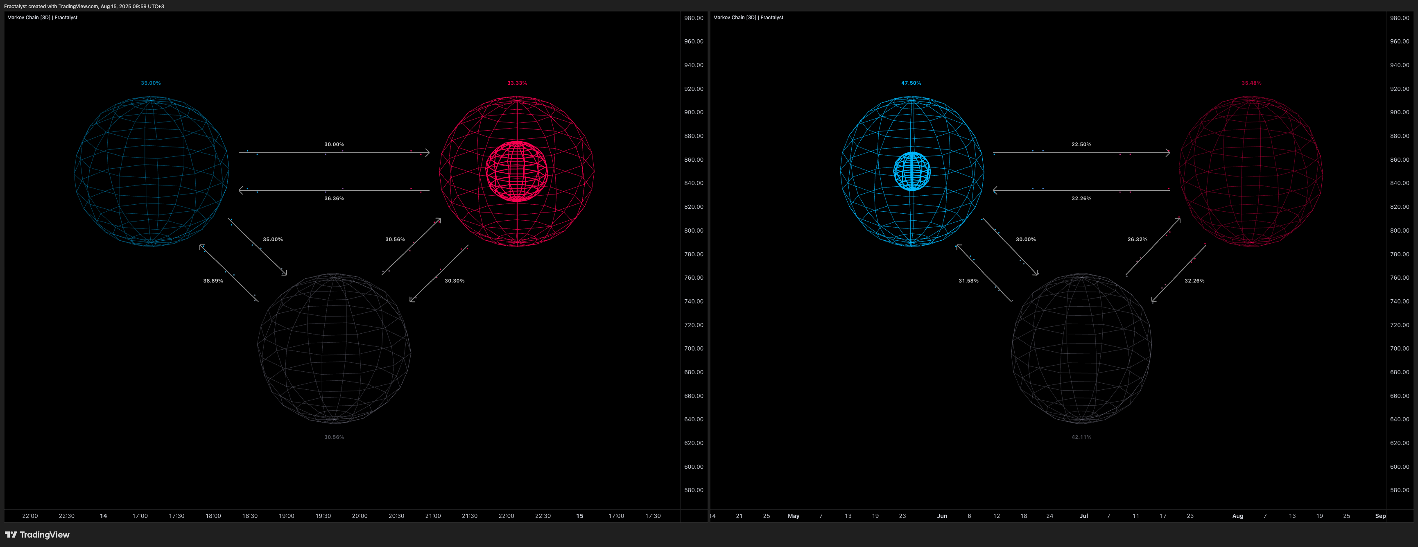
Task: Click the 42.11% label below the gray sphere
Action: (1081, 437)
